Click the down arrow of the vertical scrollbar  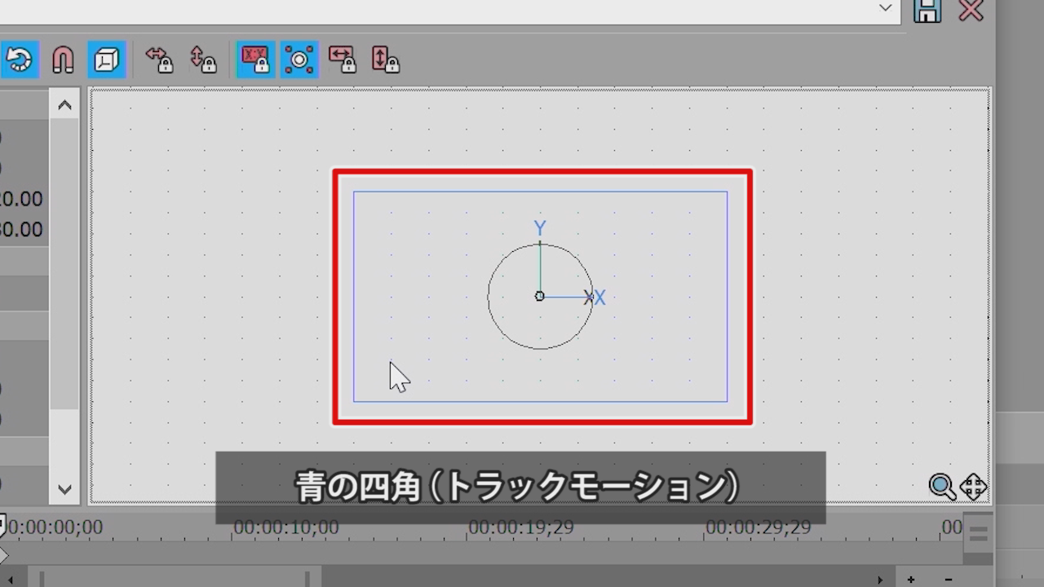tap(64, 489)
